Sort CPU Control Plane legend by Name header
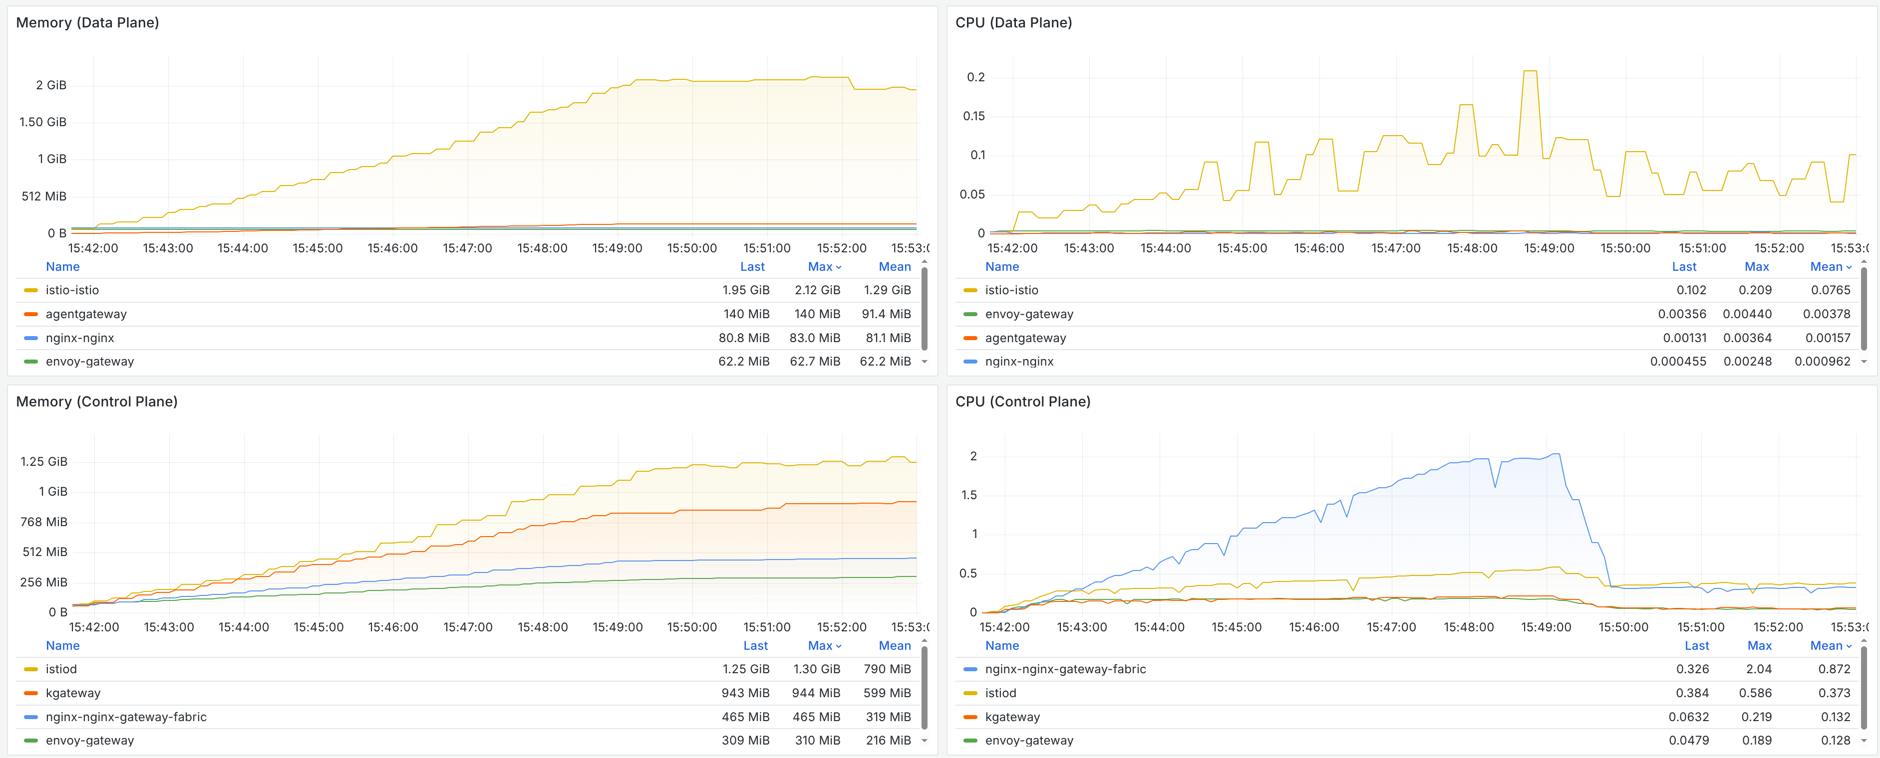This screenshot has width=1880, height=758. 1001,646
